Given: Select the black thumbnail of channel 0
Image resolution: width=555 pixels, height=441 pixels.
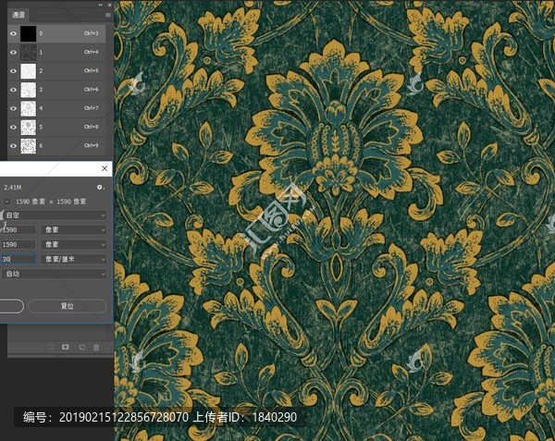Looking at the screenshot, I should click(29, 33).
